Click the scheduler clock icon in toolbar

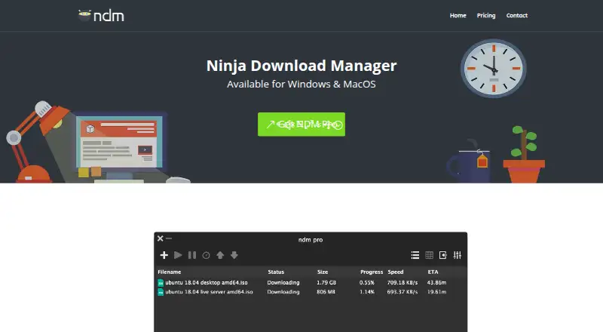pyautogui.click(x=206, y=255)
